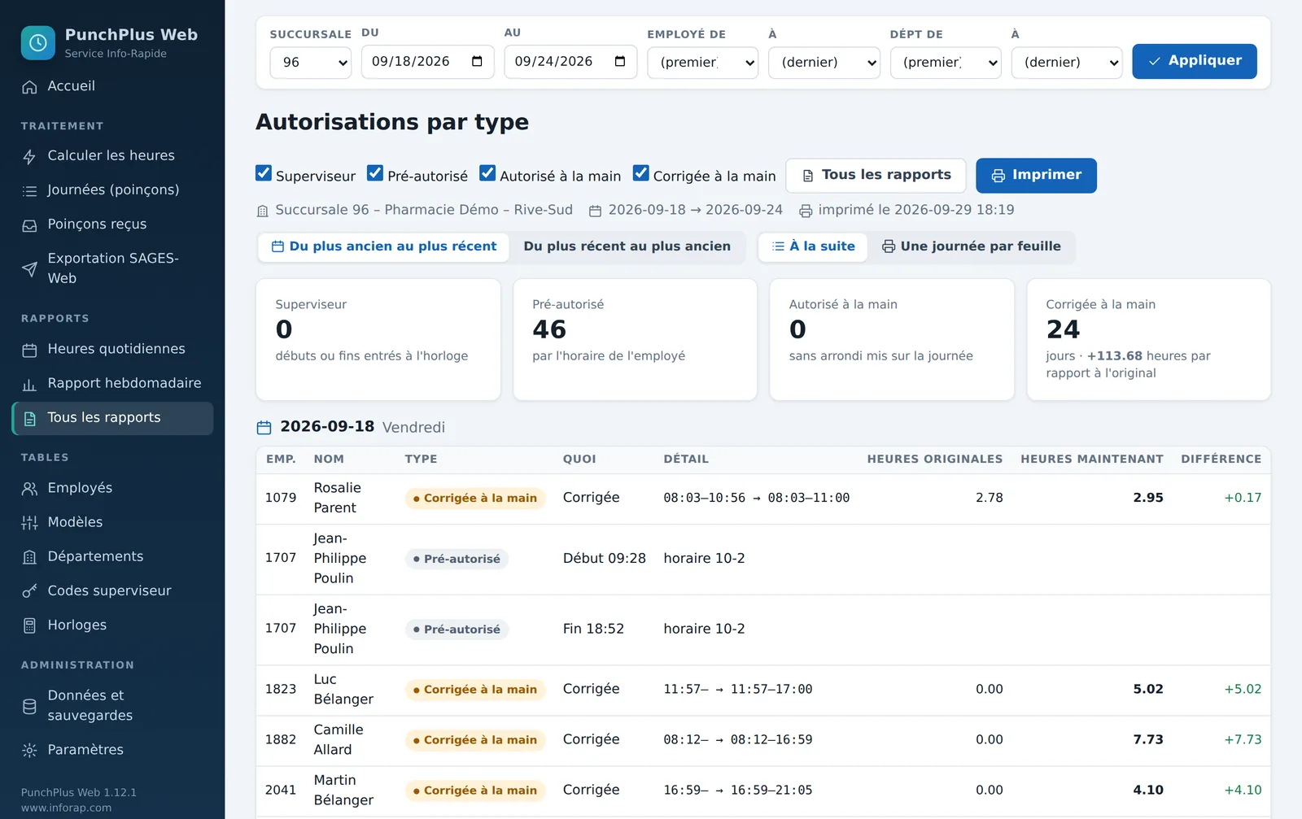Click the calendar icon beside 2026-09-18 Vendredi
Image resolution: width=1302 pixels, height=819 pixels.
tap(264, 428)
